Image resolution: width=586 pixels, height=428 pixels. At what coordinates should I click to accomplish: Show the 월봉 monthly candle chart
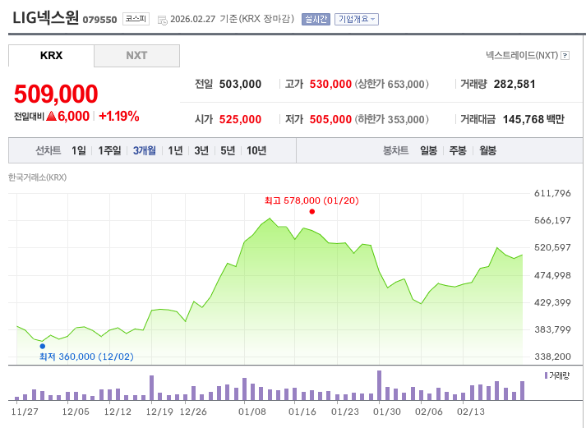487,150
